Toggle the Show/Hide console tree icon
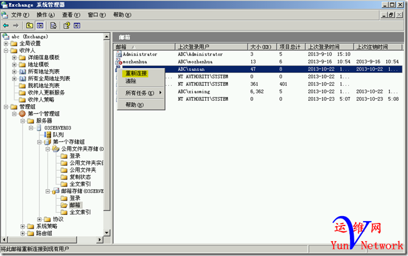 (40, 26)
